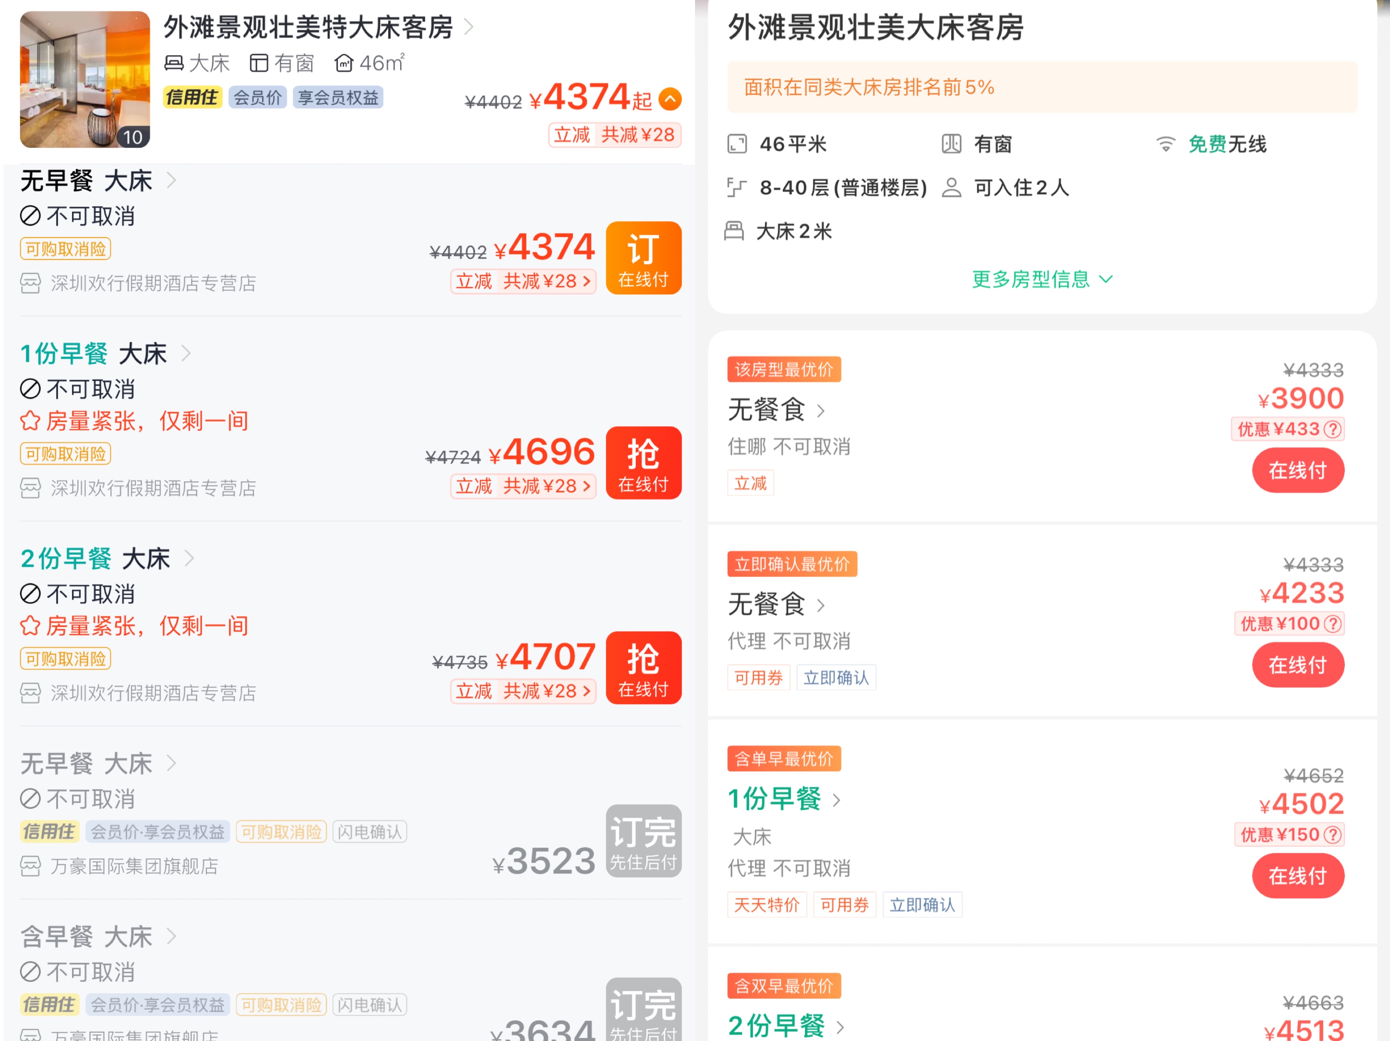This screenshot has width=1390, height=1041.
Task: Click the store icon next to 深圳欢行假期酒店专营店
Action: coord(30,283)
